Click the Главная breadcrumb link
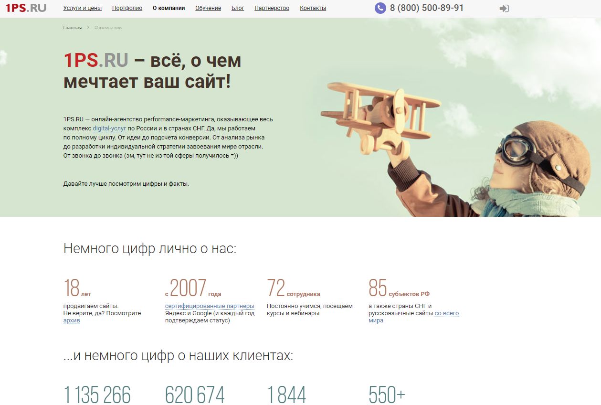Viewport: 601px width, 405px height. click(x=73, y=28)
